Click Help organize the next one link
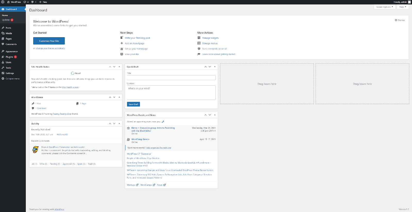This screenshot has width=412, height=212. pos(159,148)
